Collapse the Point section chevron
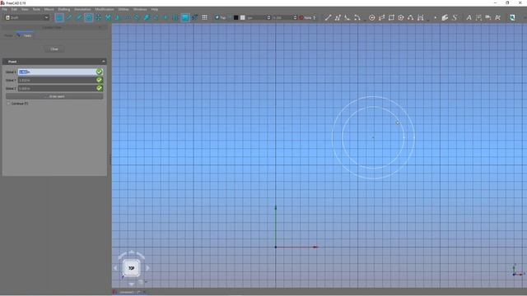 point(103,62)
